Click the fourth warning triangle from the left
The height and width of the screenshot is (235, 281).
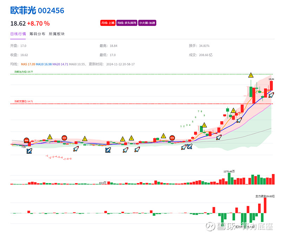tap(131, 138)
